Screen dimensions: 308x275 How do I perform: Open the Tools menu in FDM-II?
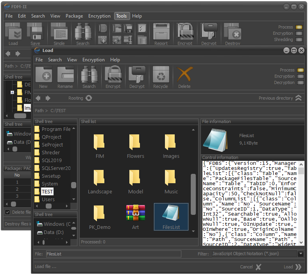pyautogui.click(x=122, y=16)
